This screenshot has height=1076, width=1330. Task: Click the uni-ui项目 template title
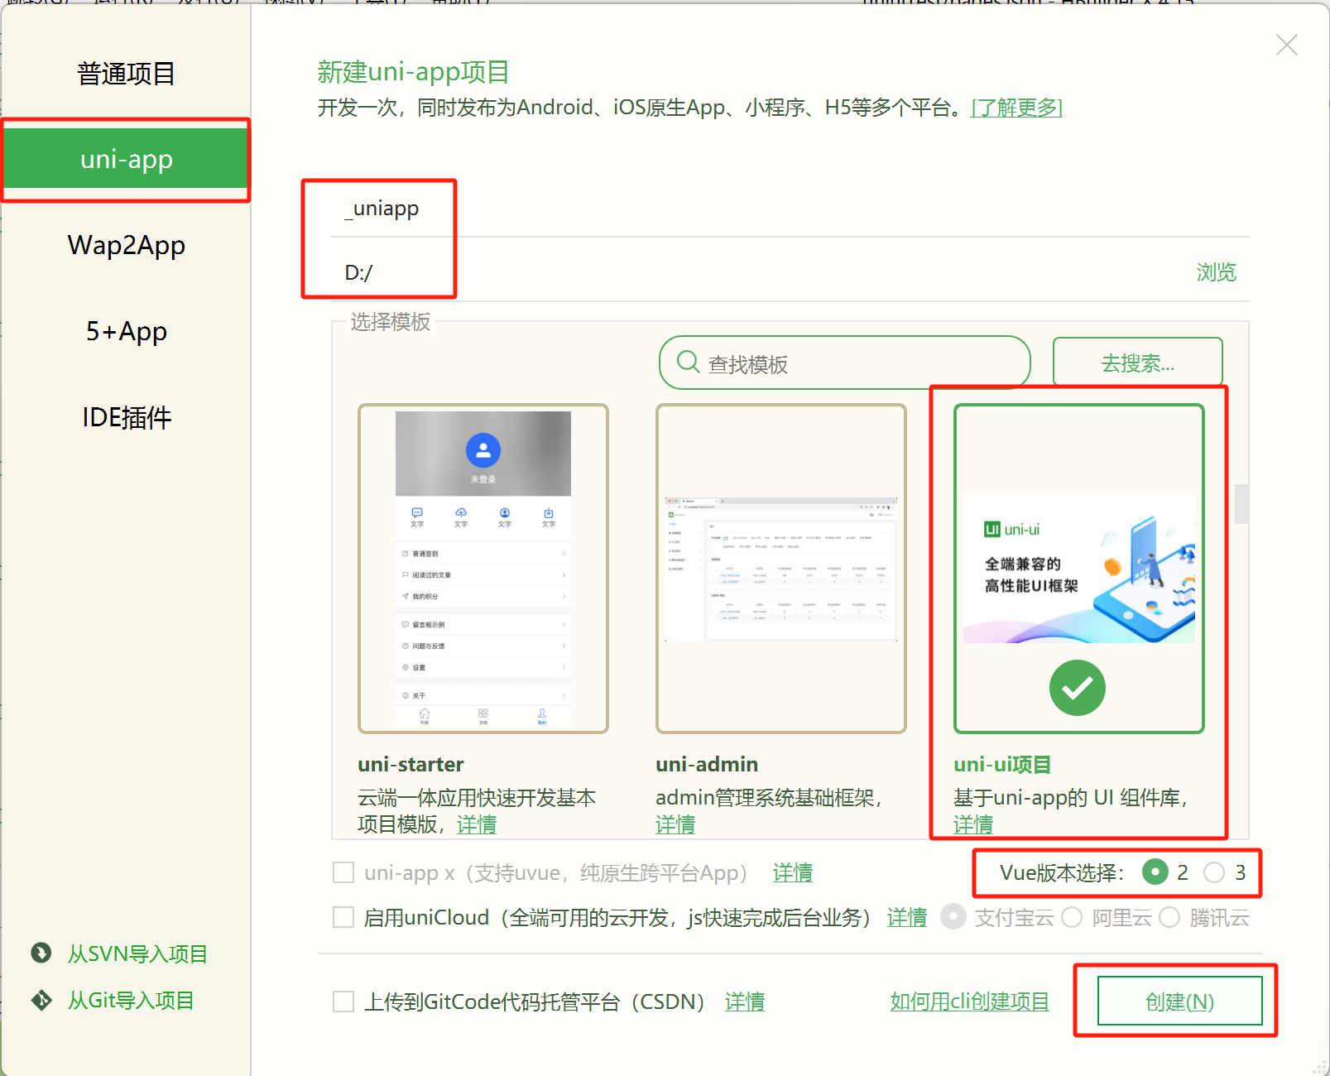(x=1002, y=764)
